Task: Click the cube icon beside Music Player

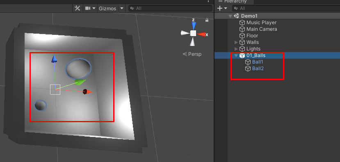Action: pyautogui.click(x=242, y=23)
